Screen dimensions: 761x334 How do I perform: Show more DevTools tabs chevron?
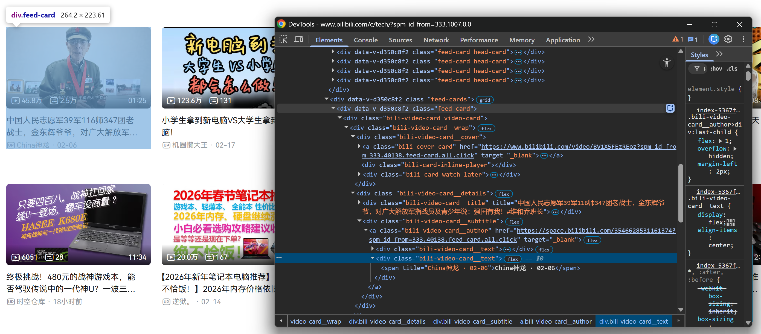click(x=591, y=40)
